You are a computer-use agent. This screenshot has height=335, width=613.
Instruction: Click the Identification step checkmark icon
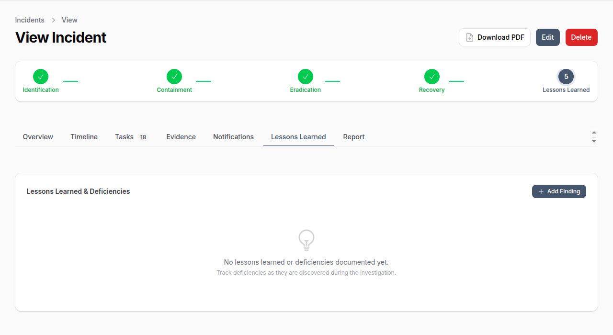41,77
